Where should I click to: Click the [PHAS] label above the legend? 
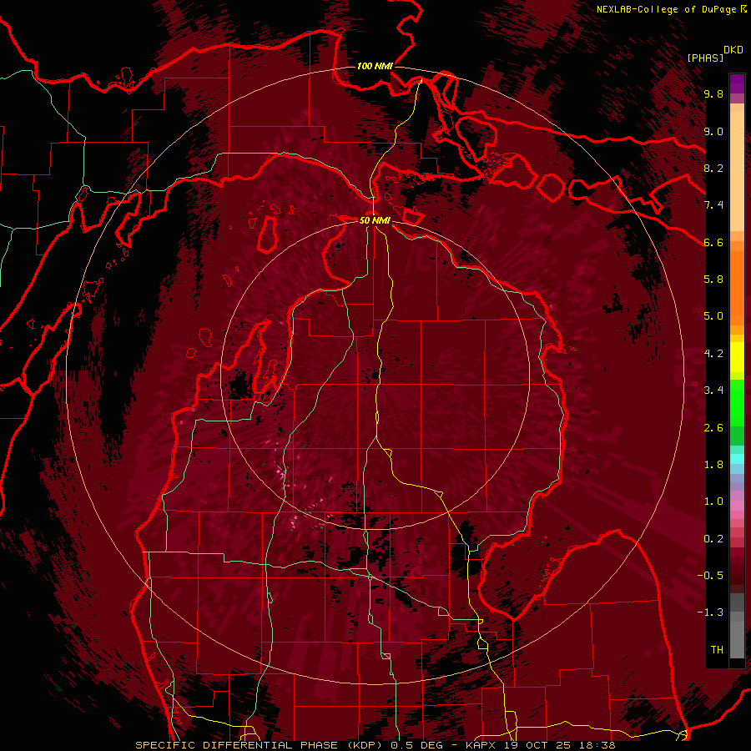[x=705, y=58]
